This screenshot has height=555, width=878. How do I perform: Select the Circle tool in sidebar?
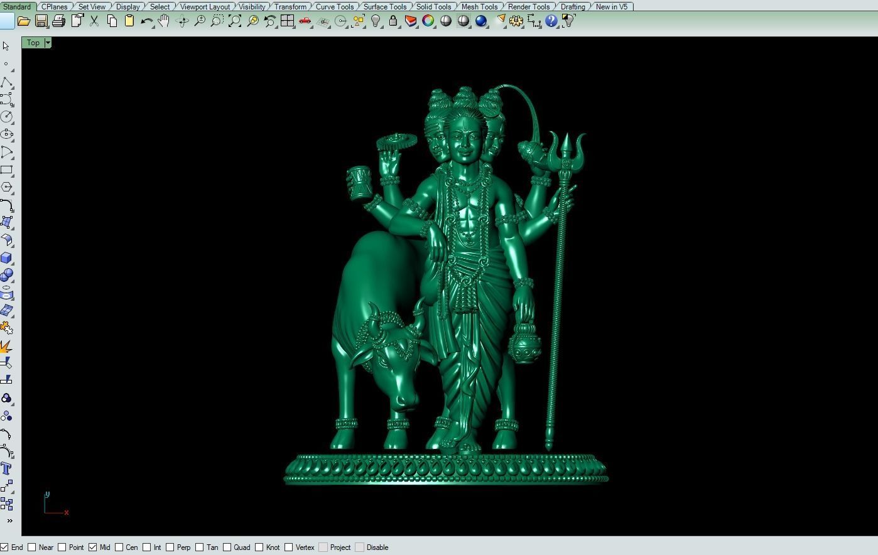6,116
